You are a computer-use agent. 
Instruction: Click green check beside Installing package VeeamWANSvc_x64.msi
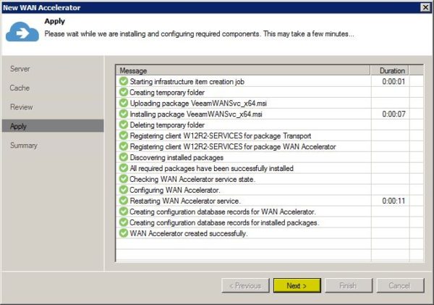click(124, 114)
